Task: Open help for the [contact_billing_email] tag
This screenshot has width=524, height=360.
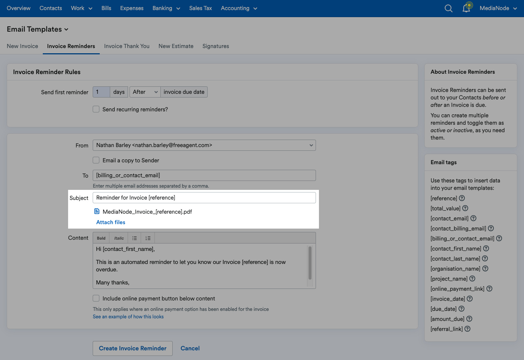Action: coord(491,229)
